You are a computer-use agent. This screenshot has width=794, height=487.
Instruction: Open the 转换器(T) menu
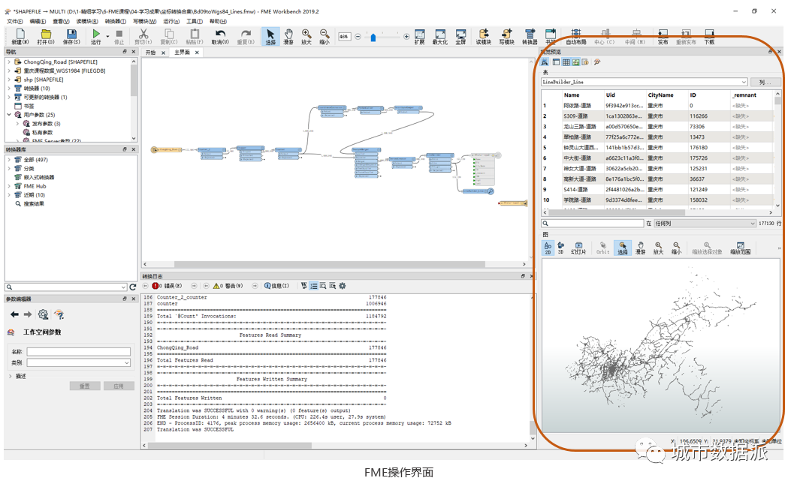(116, 21)
